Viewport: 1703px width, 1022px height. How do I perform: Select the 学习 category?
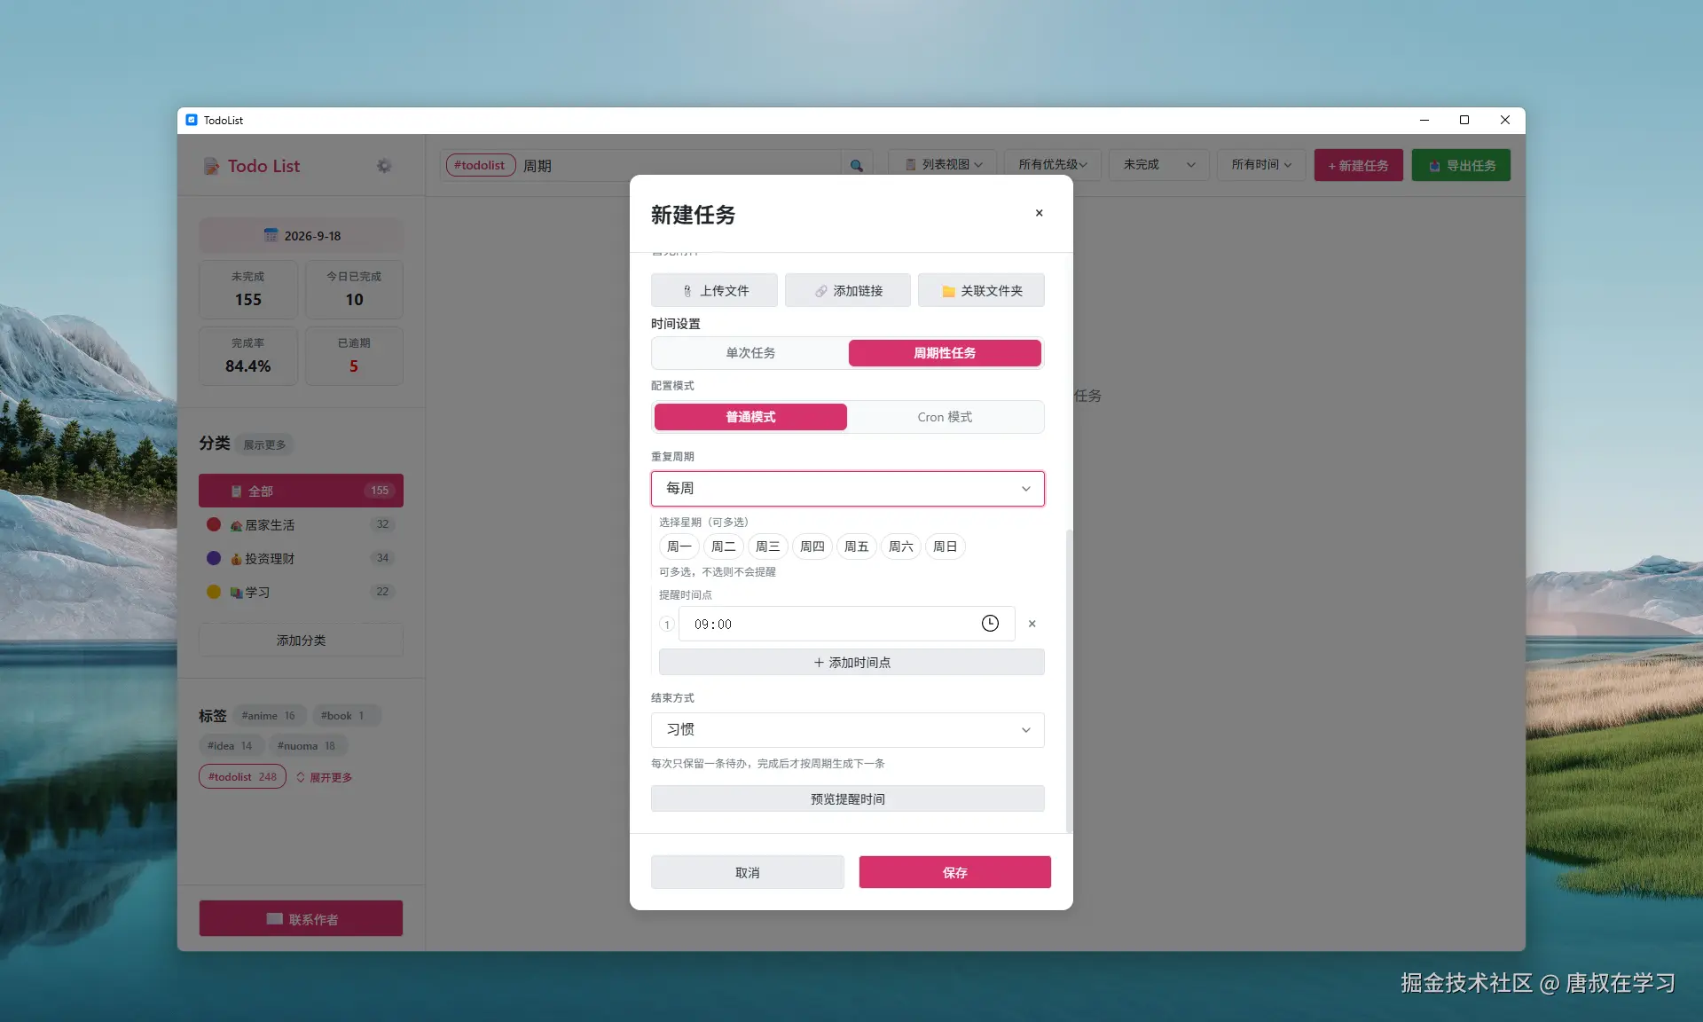point(301,592)
